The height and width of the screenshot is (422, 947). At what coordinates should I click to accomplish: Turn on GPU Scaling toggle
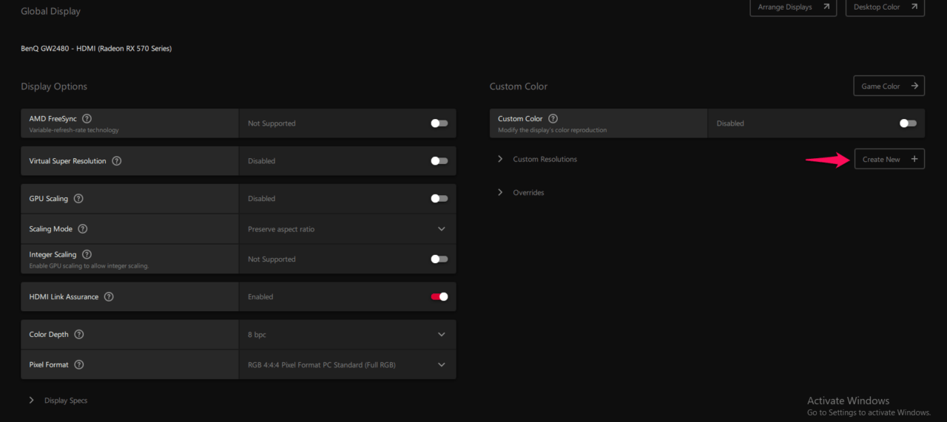tap(439, 199)
